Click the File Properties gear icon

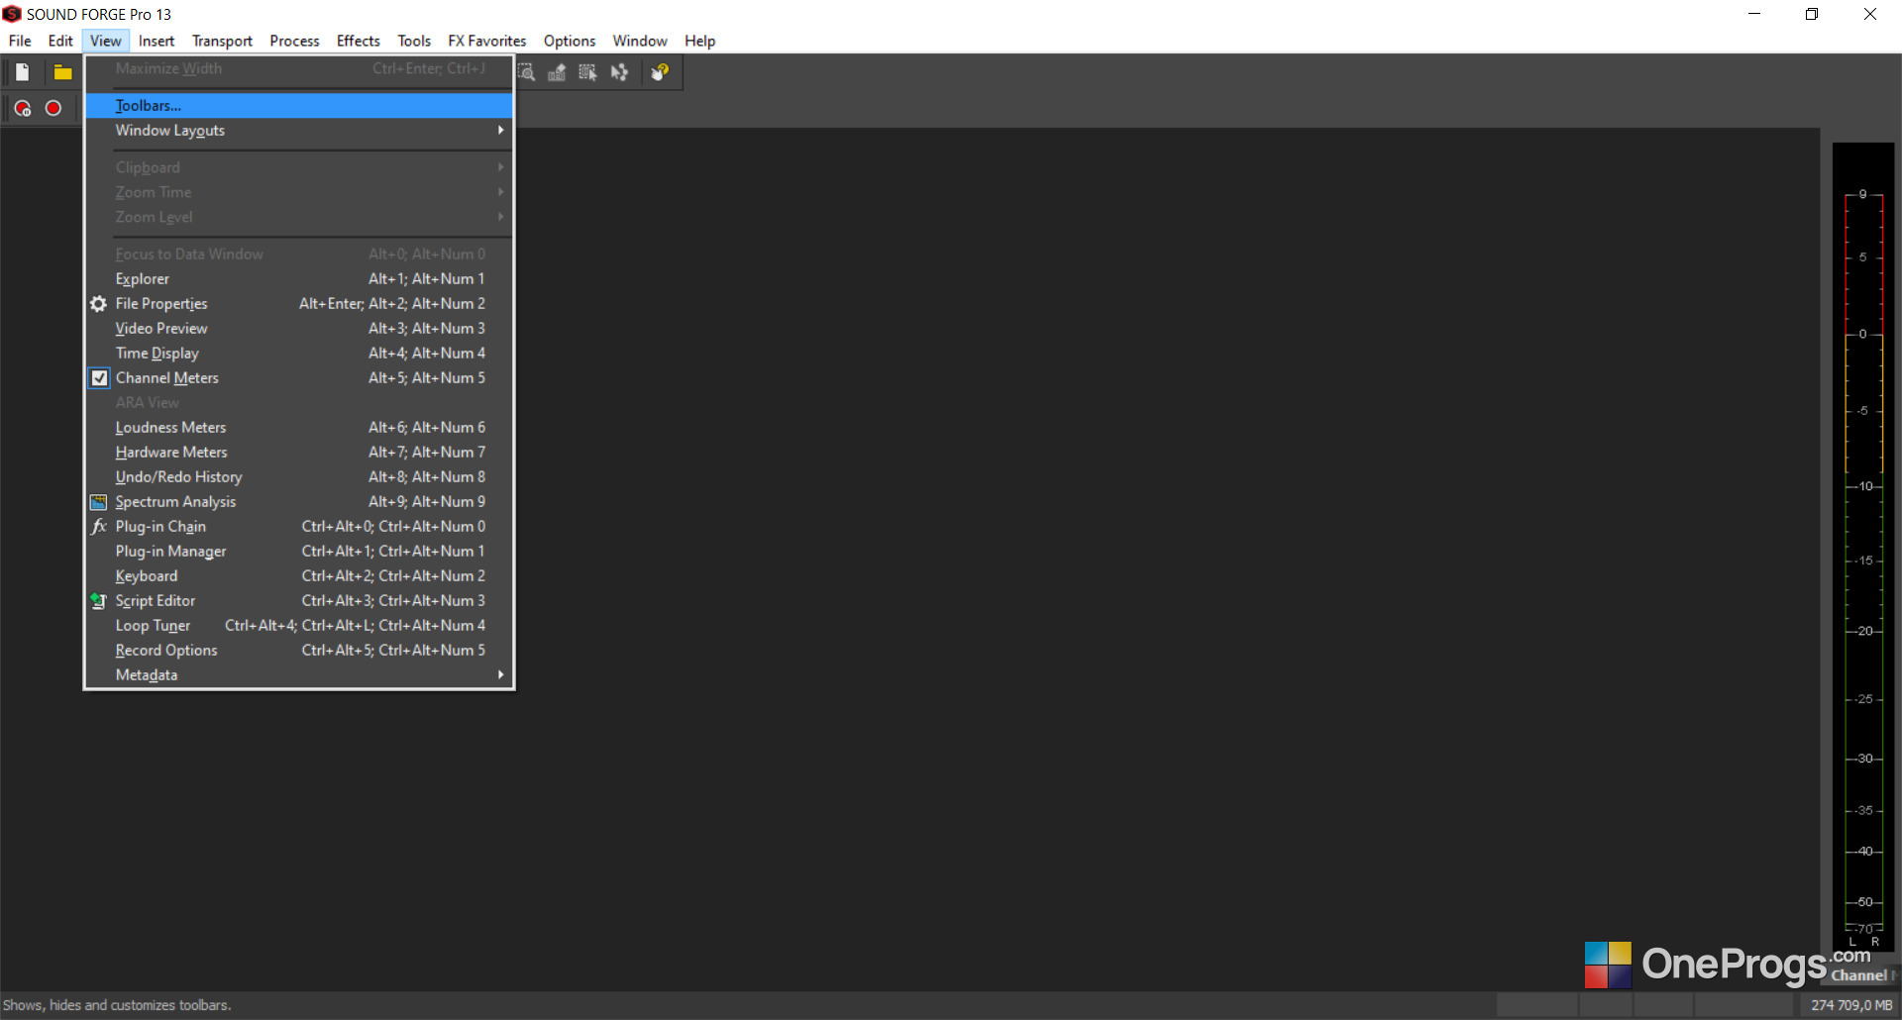99,304
